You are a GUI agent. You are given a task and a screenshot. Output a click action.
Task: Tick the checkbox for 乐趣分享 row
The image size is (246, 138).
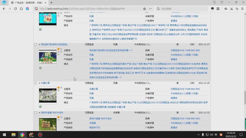[x=36, y=83]
